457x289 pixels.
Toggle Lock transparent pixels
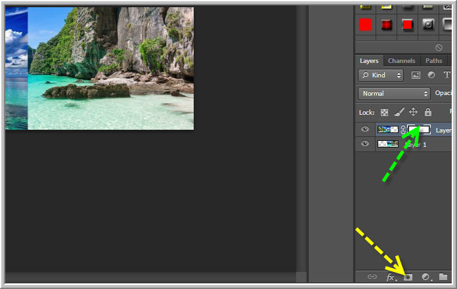coord(385,112)
